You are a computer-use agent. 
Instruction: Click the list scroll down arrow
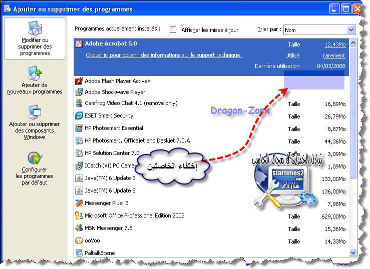[353, 252]
